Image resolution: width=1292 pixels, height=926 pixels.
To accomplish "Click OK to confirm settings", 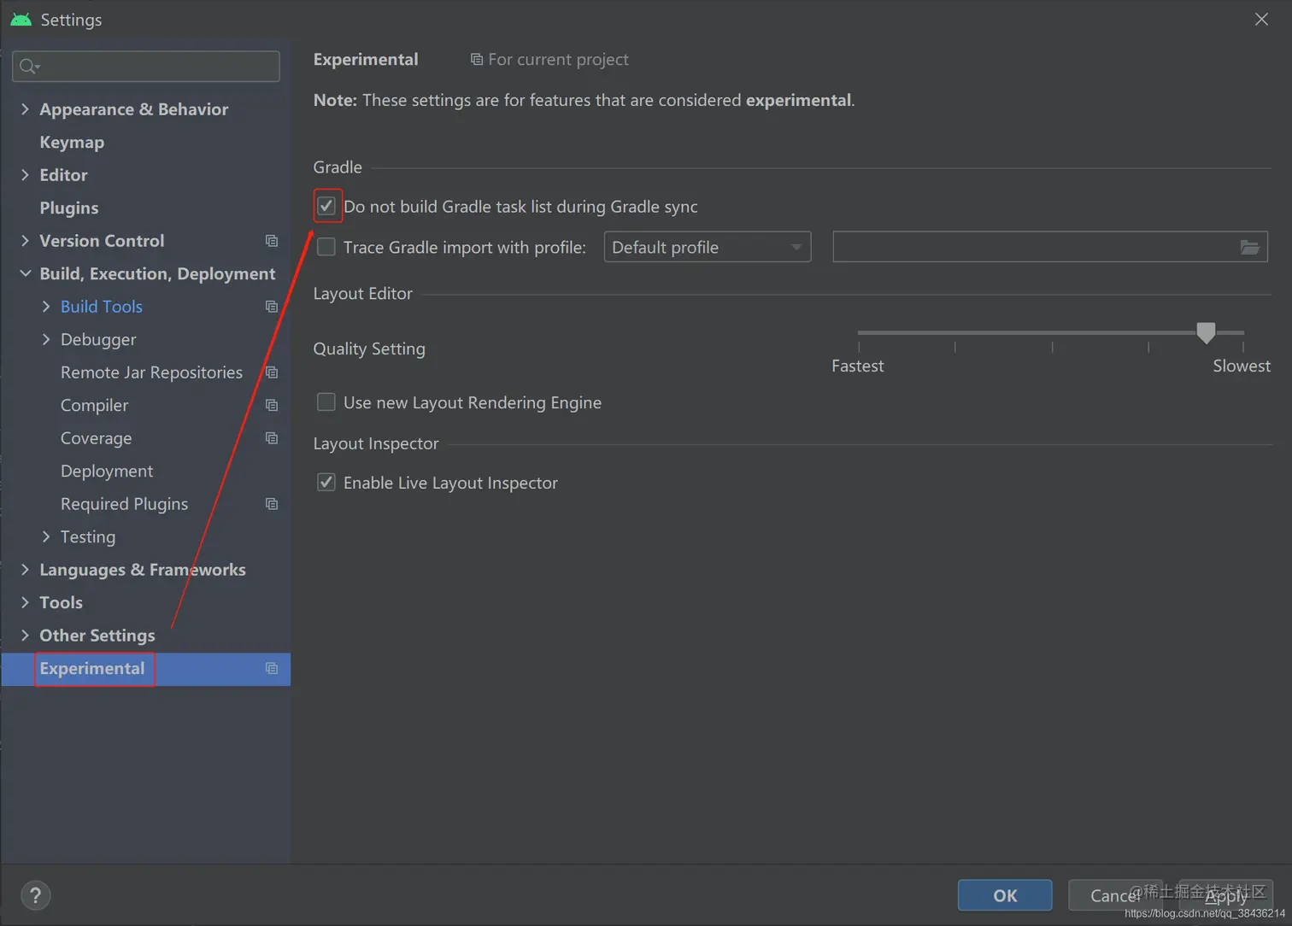I will point(1005,895).
